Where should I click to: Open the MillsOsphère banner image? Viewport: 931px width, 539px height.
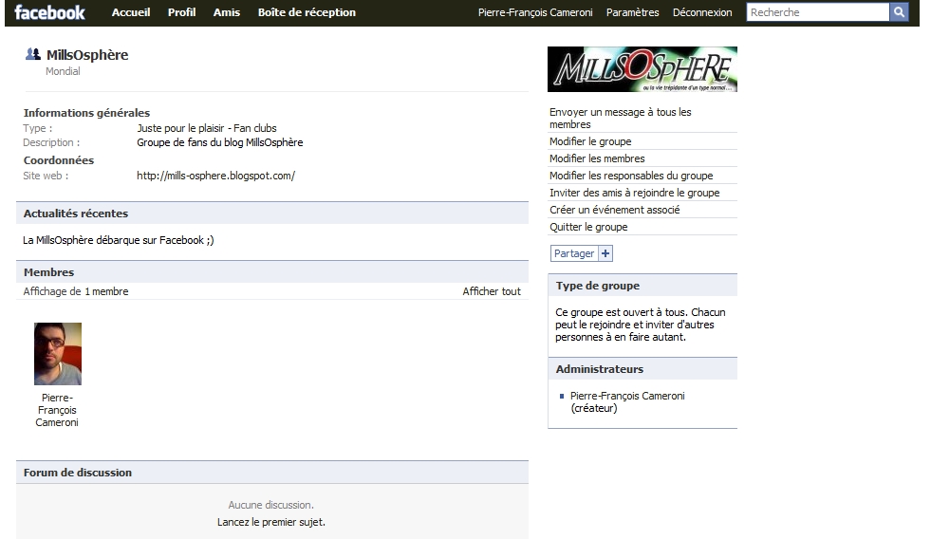click(x=642, y=69)
